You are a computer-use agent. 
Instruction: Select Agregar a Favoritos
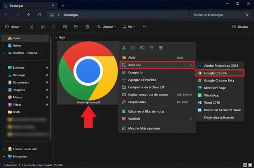tap(157, 80)
